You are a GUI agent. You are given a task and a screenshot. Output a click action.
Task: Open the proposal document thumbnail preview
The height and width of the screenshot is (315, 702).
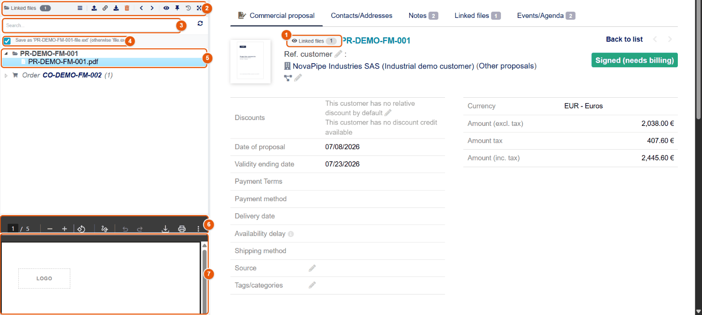(x=250, y=62)
